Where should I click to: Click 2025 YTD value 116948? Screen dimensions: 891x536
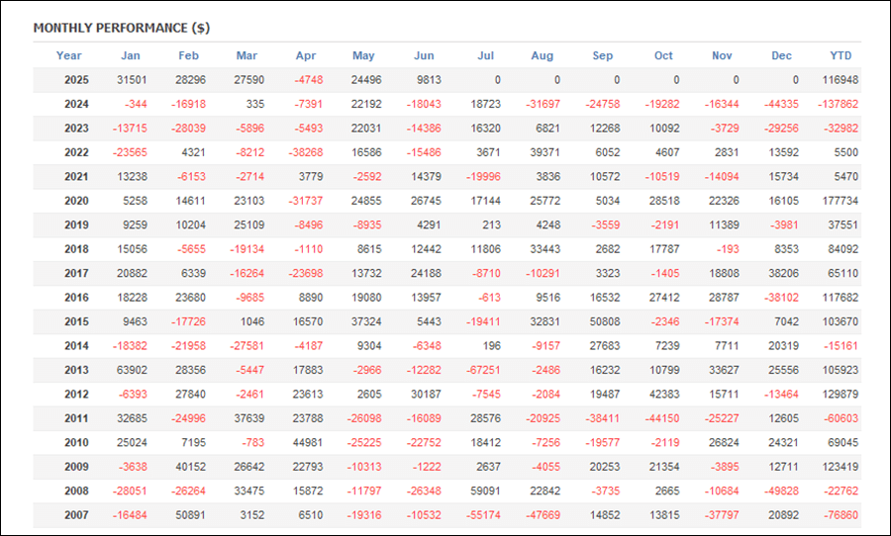tap(841, 80)
